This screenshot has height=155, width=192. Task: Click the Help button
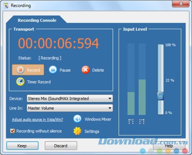point(169,145)
